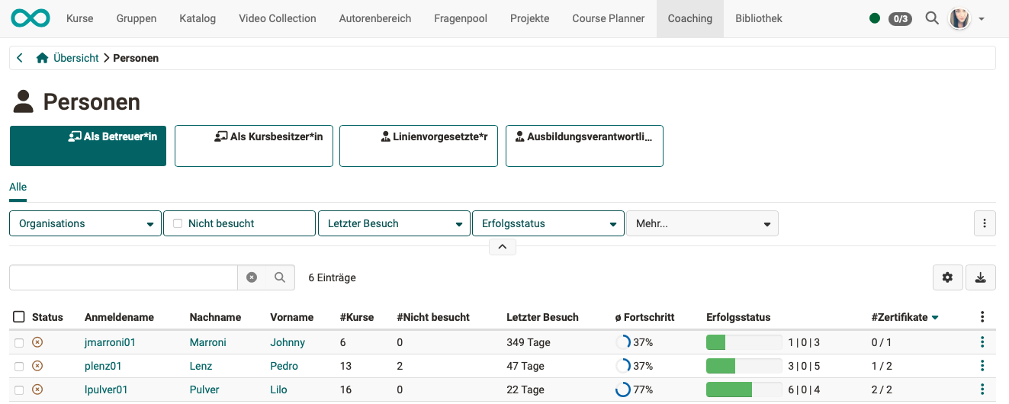Viewport: 1009px width, 404px height.
Task: Expand the Organisations filter dropdown
Action: pyautogui.click(x=85, y=223)
